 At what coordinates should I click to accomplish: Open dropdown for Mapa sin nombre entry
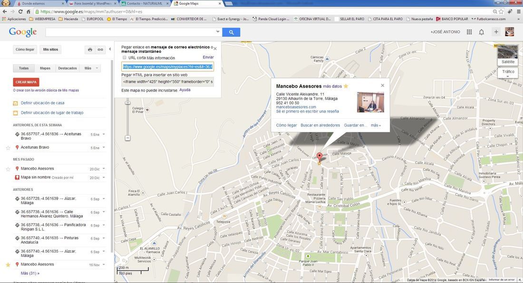104,178
